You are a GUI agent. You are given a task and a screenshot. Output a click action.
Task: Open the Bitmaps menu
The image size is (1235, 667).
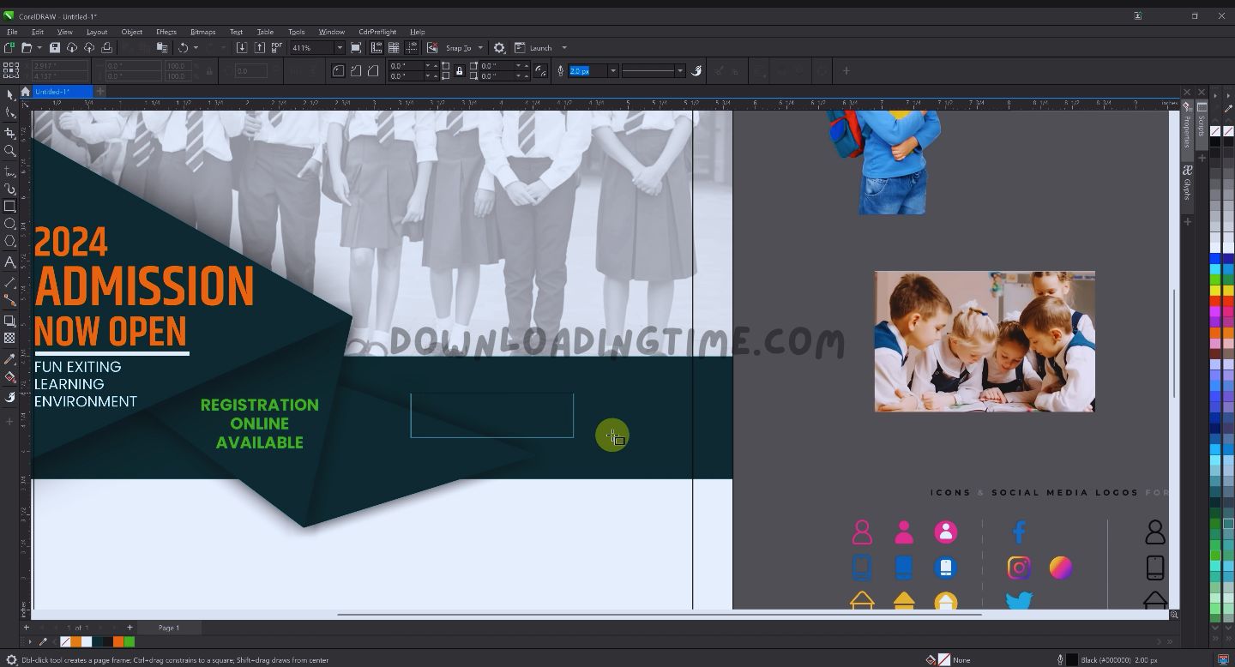(202, 32)
